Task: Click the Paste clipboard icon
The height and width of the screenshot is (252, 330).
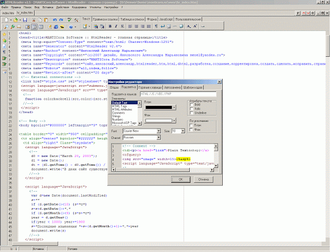Action: click(46, 20)
